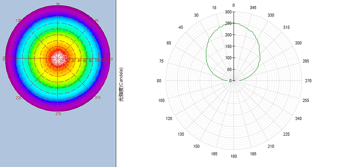The height and width of the screenshot is (167, 338).
Task: Select the 195 degree label on polar chart
Action: point(253,154)
